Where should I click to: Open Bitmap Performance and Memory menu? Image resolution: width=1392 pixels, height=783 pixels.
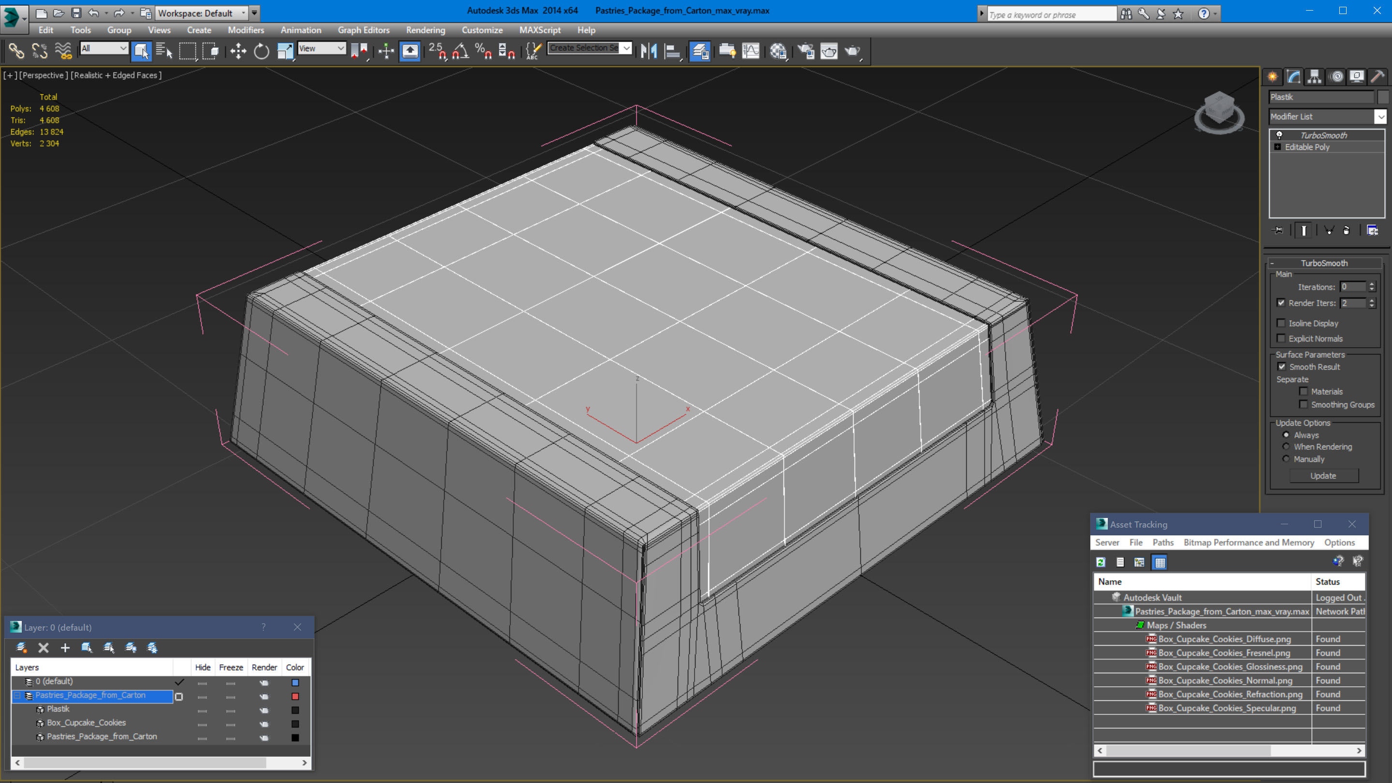point(1248,542)
